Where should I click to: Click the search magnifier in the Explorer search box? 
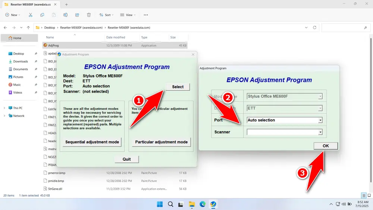click(x=366, y=28)
